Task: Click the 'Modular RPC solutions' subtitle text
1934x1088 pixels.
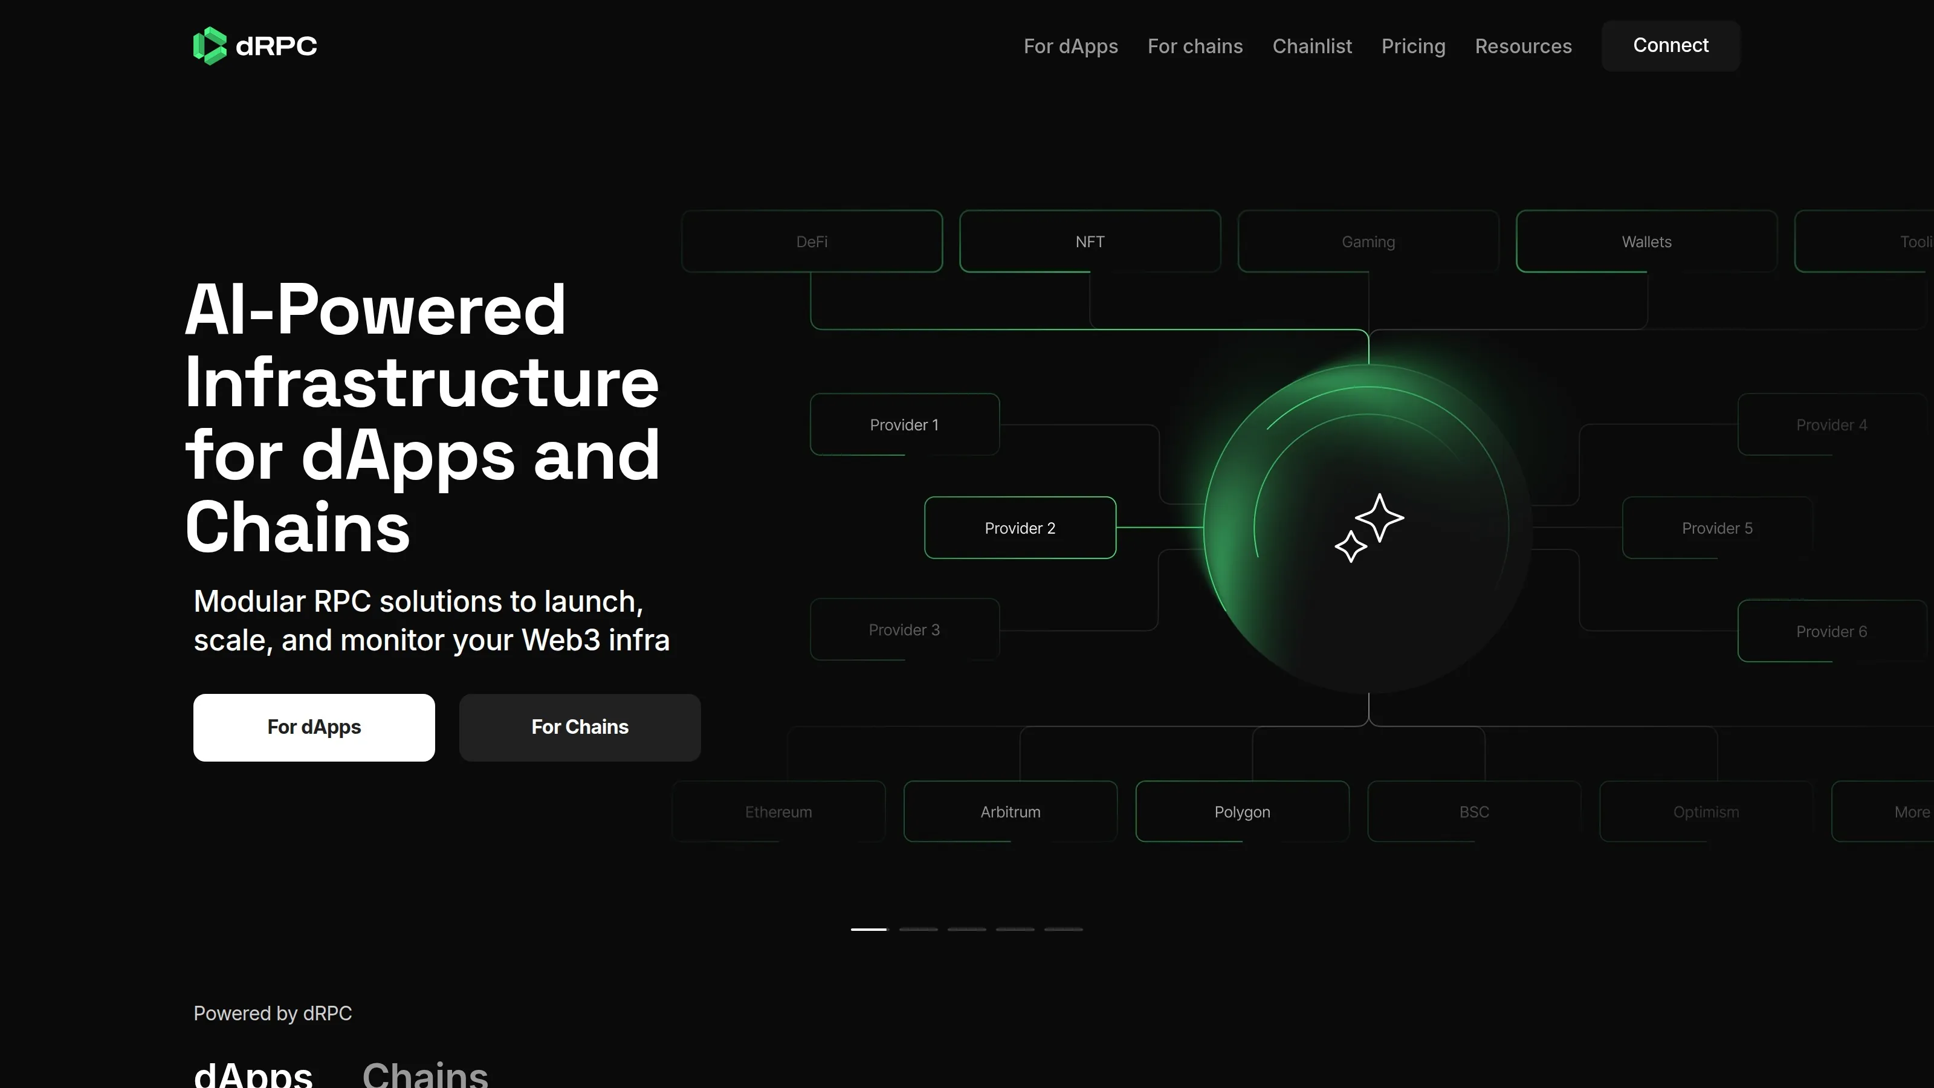Action: (432, 620)
